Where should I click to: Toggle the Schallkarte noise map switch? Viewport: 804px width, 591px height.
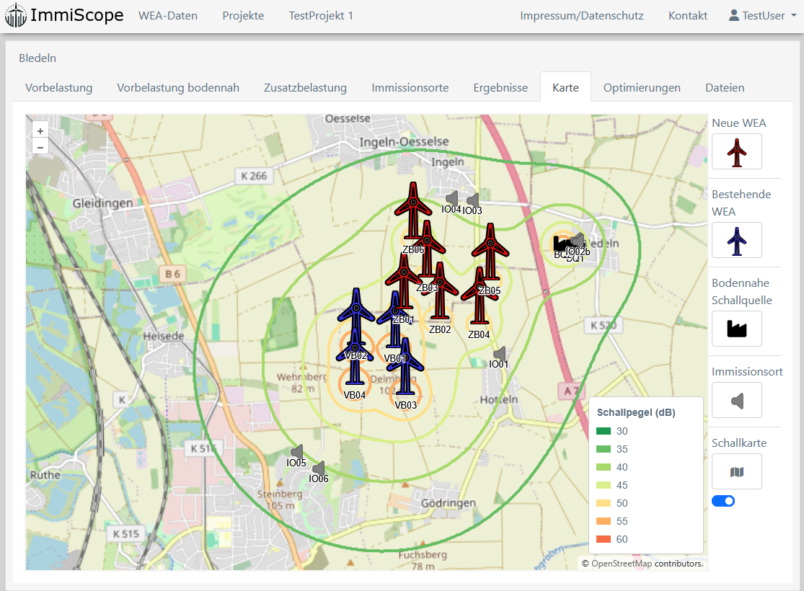tap(723, 501)
